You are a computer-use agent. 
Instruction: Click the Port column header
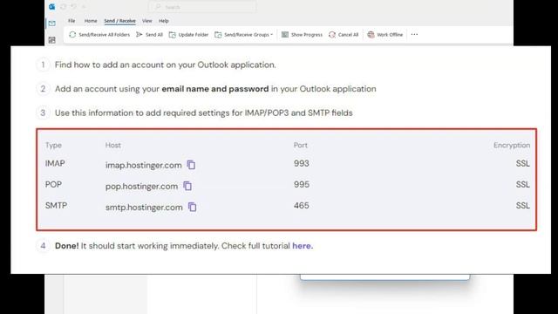(300, 146)
